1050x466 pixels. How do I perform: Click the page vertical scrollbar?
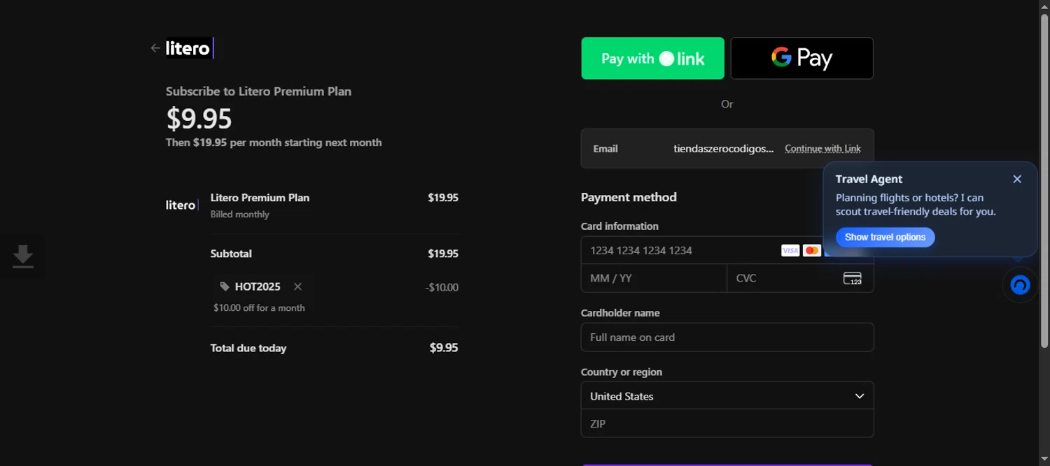[x=1044, y=182]
